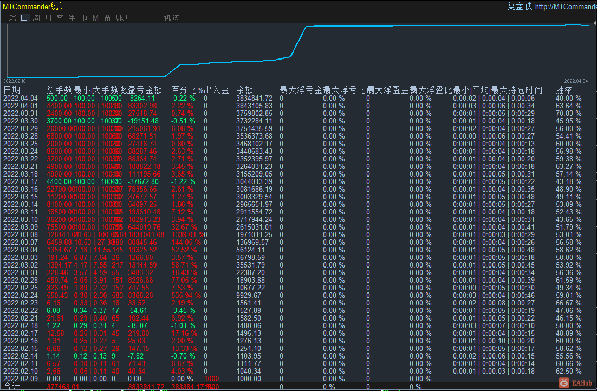The image size is (597, 391).
Task: Click the 215061.91 profit value
Action: [144, 129]
